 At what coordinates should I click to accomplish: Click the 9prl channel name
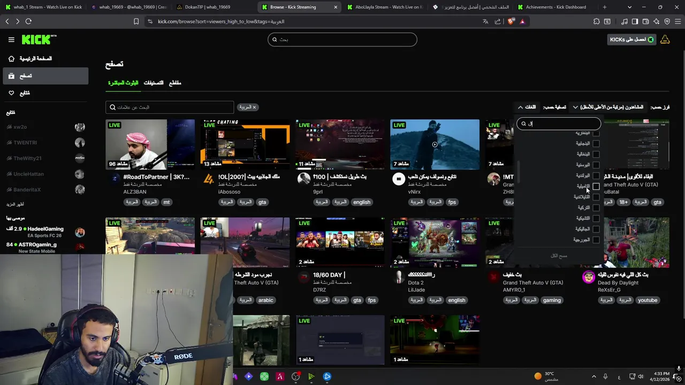click(318, 192)
